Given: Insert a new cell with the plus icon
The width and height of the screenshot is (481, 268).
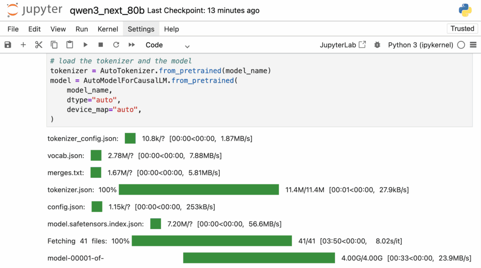Looking at the screenshot, I should click(23, 45).
